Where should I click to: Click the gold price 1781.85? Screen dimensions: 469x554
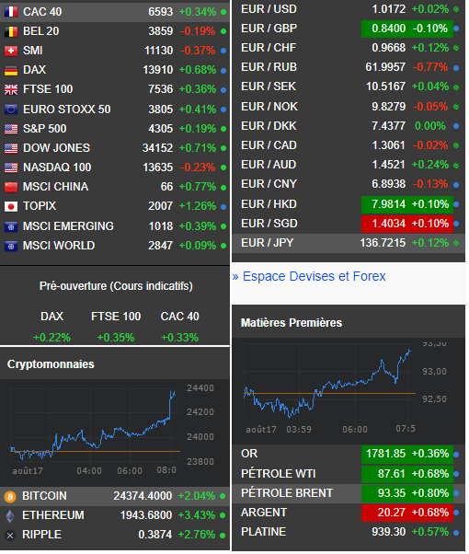point(385,454)
